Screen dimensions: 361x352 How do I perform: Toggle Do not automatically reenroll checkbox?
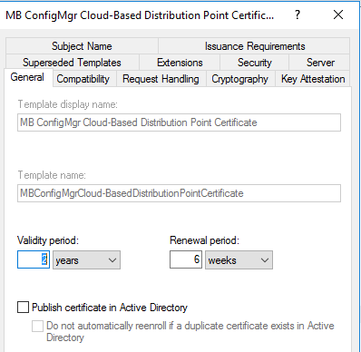click(x=37, y=327)
